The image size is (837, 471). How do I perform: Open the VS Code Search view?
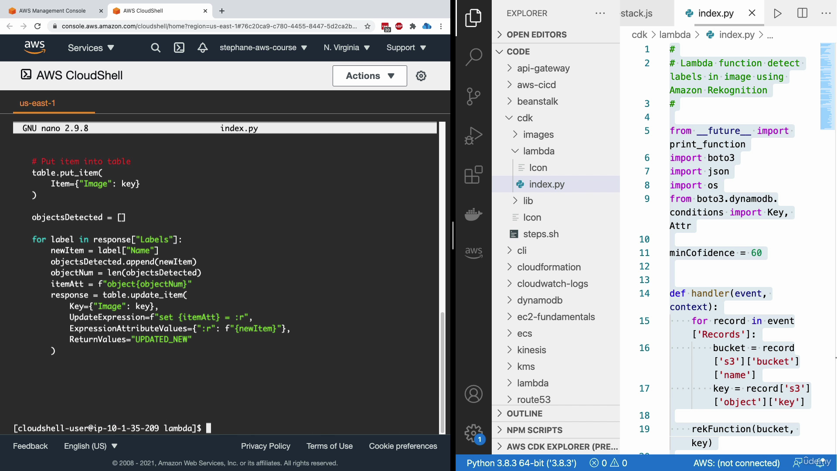(x=473, y=57)
